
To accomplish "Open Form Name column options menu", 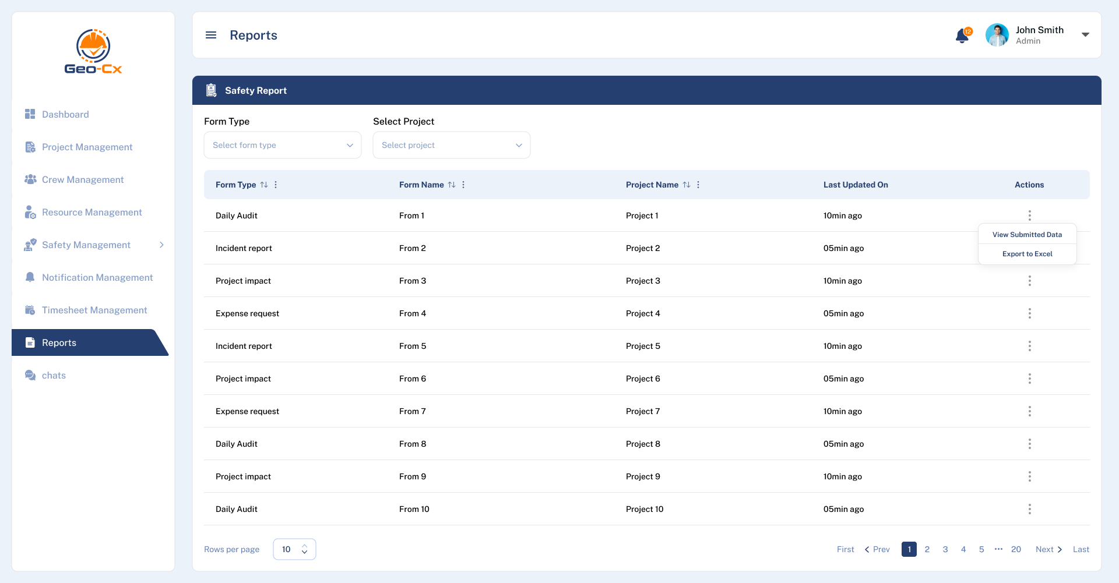I will 463,185.
